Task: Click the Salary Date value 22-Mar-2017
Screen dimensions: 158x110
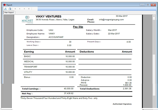Action: pyautogui.click(x=114, y=34)
